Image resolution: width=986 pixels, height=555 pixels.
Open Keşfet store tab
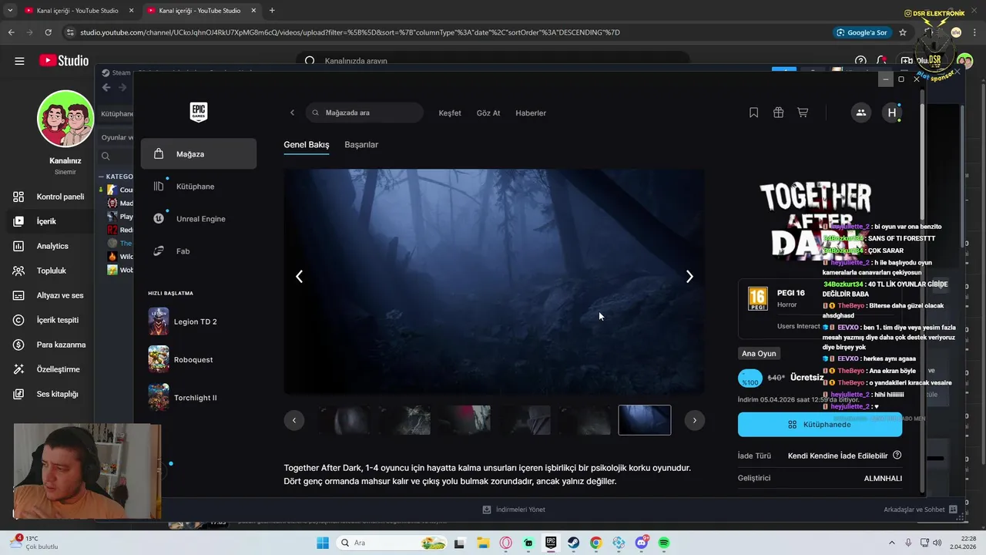coord(450,113)
